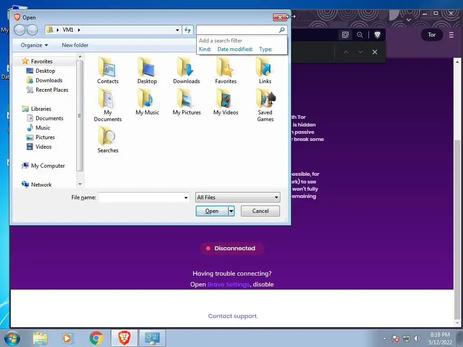The height and width of the screenshot is (347, 463).
Task: Click the Brave shields lion icon in browser toolbar
Action: [377, 35]
